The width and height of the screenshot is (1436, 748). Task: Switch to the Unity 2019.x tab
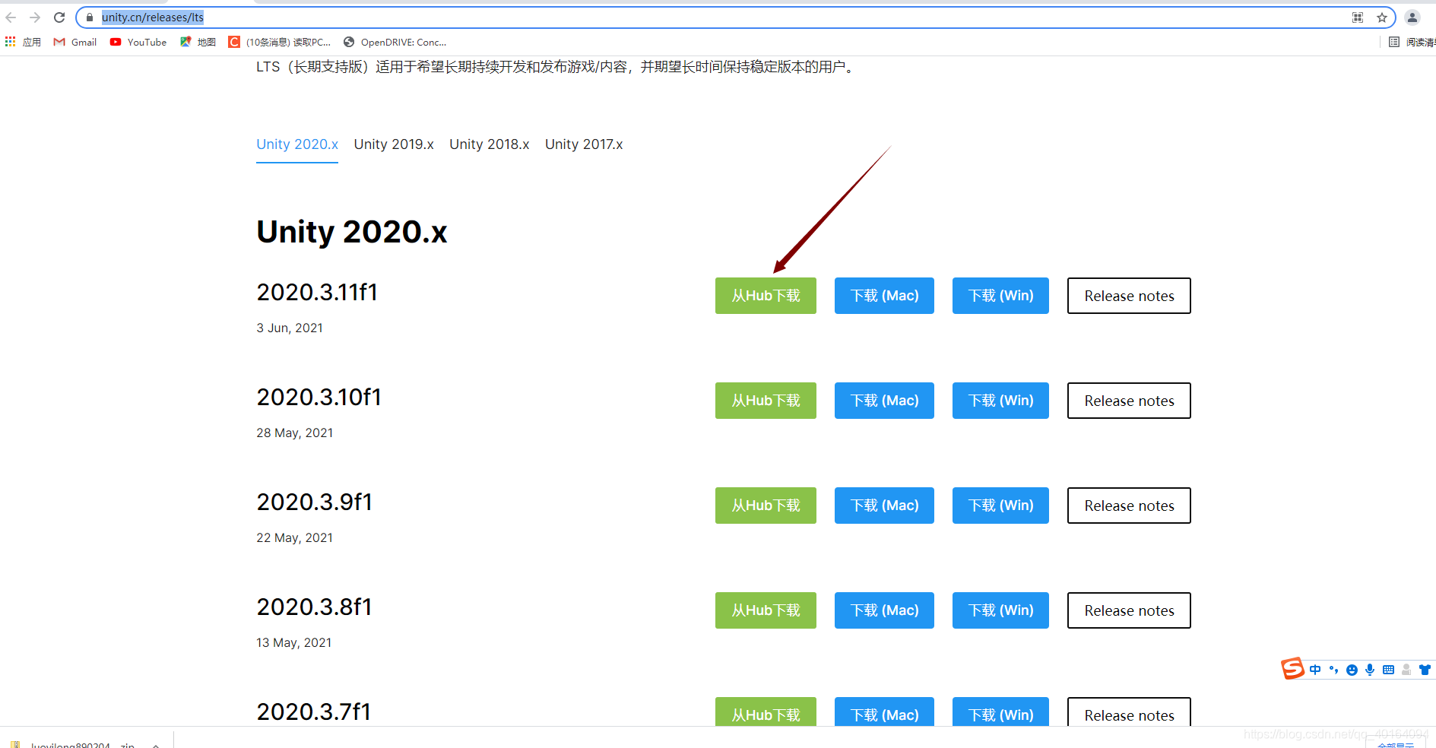click(394, 144)
